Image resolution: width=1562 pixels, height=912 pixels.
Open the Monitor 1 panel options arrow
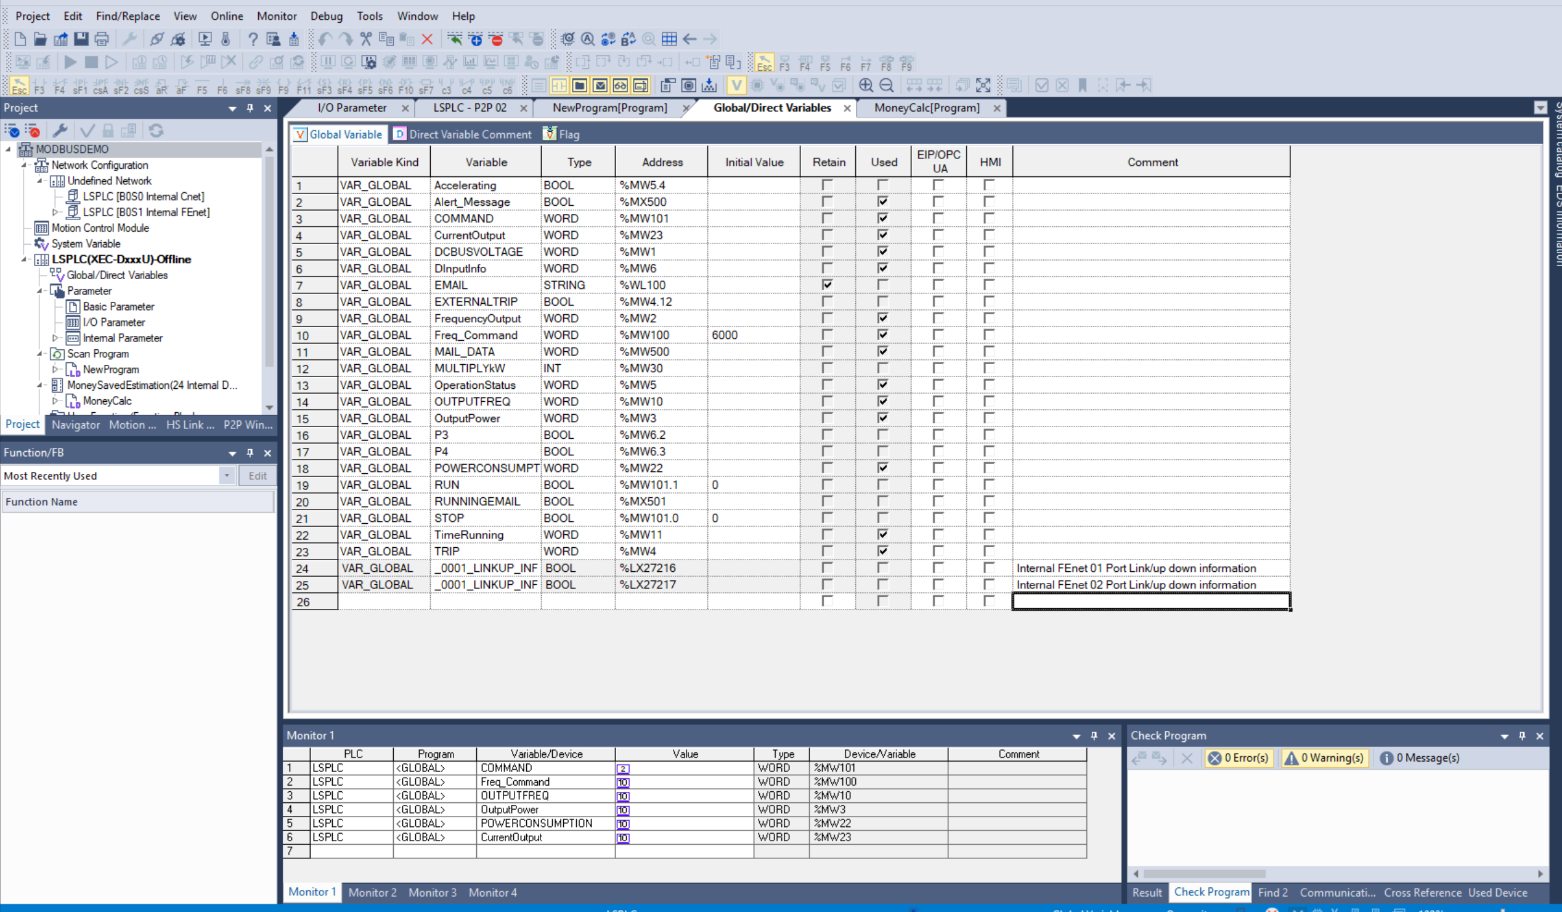pyautogui.click(x=1076, y=736)
